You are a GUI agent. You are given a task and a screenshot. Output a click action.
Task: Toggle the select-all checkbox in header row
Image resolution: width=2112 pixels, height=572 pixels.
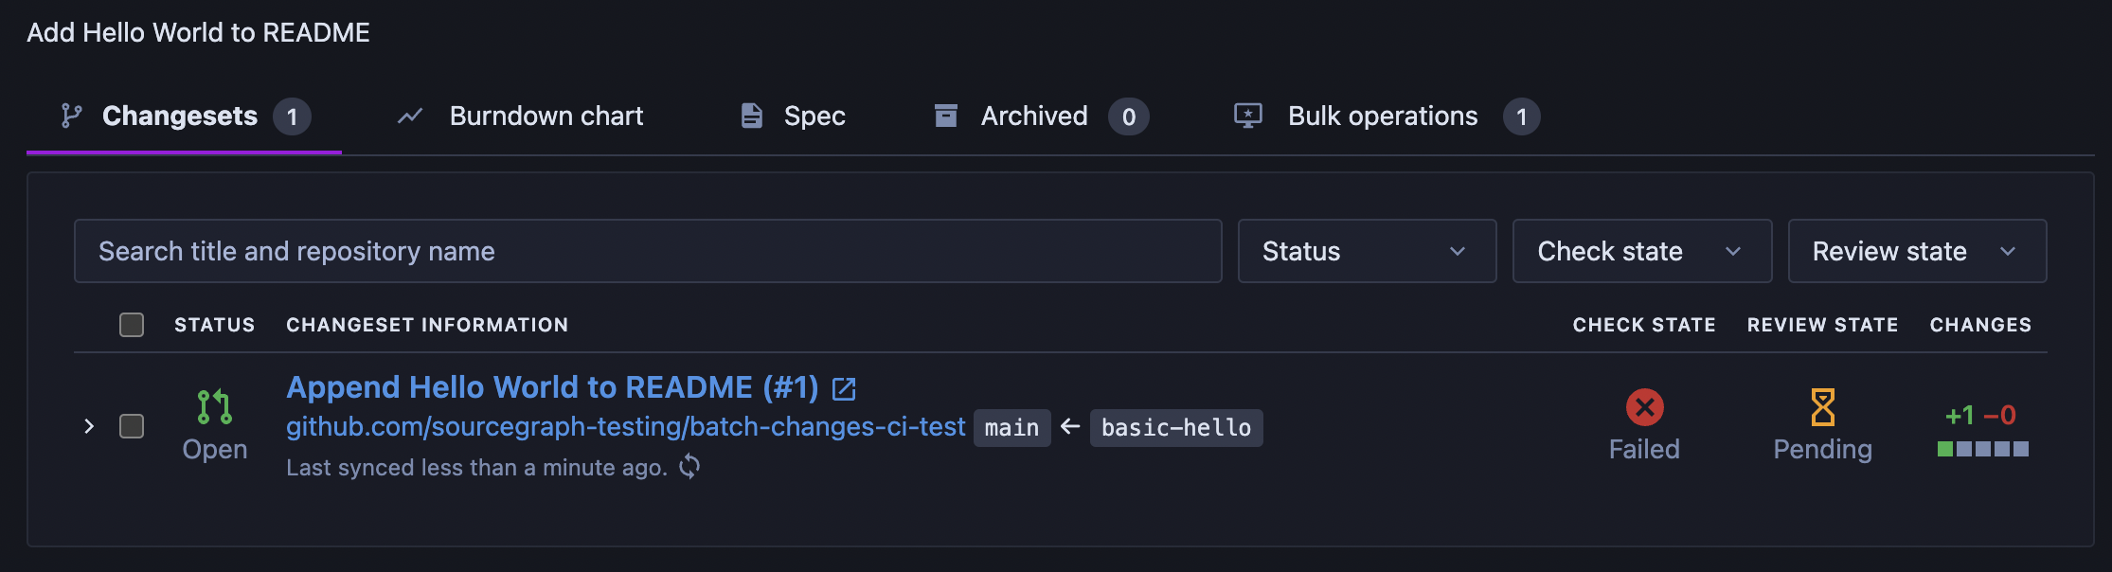(x=132, y=325)
